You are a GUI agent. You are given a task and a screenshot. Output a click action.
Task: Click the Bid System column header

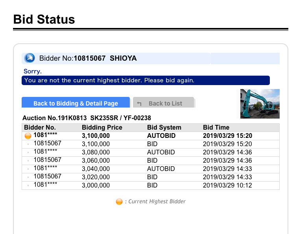click(164, 128)
